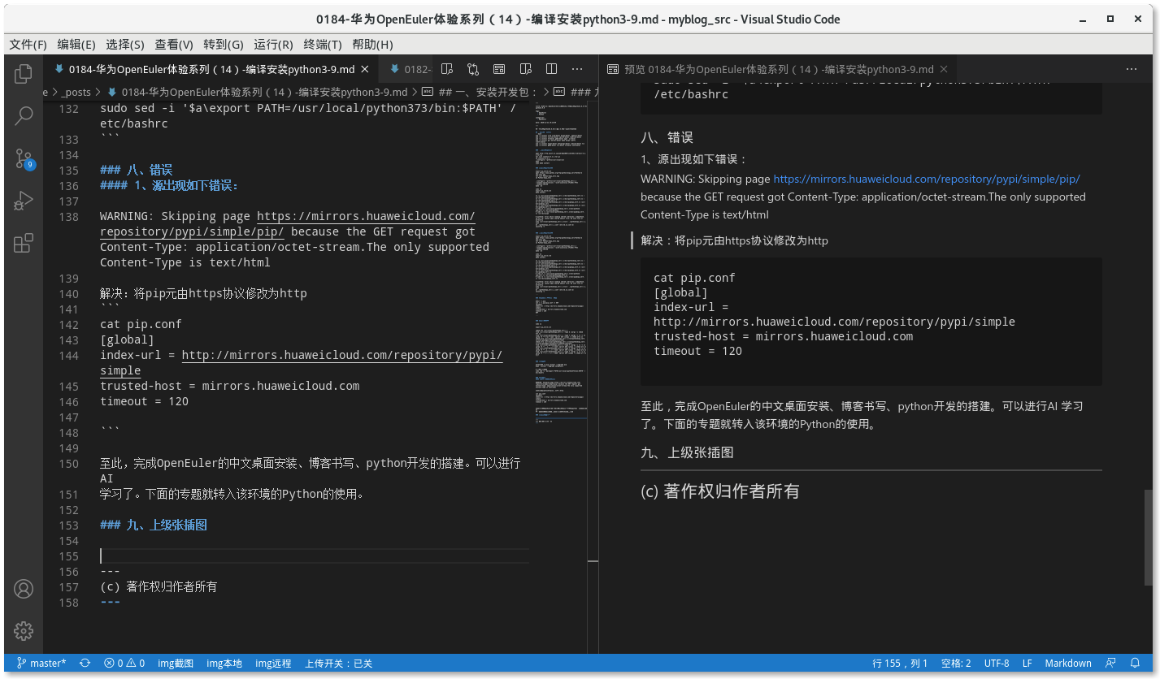The height and width of the screenshot is (679, 1160).
Task: Click the Manage gear icon
Action: tap(23, 631)
